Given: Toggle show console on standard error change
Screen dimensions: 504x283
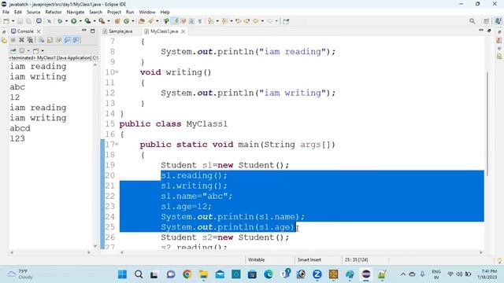Looking at the screenshot, I should [76, 40].
